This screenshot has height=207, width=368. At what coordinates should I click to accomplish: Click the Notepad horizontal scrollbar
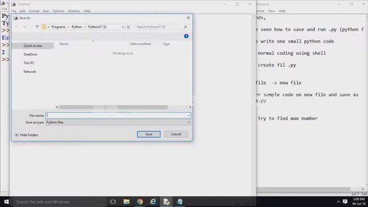tap(303, 189)
